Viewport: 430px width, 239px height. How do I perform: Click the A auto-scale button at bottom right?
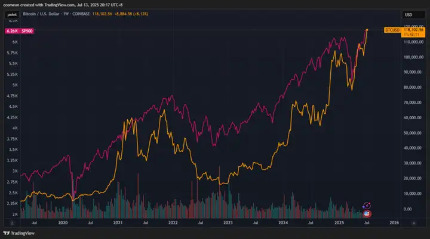(x=414, y=223)
